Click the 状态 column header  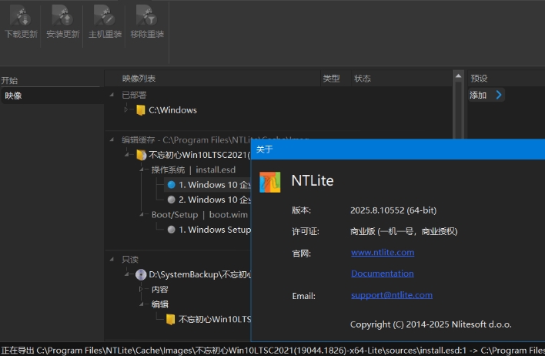coord(363,79)
